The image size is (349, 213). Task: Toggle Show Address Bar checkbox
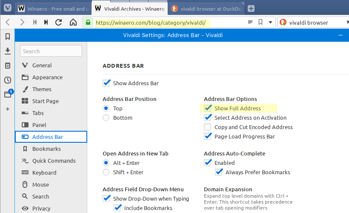pos(106,83)
